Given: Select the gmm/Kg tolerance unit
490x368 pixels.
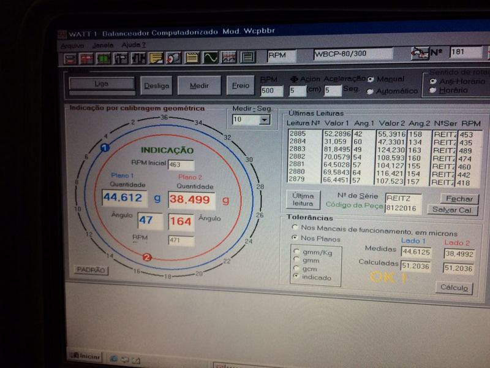Looking at the screenshot, I should 298,251.
